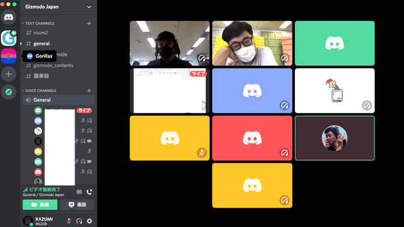The height and width of the screenshot is (227, 404).
Task: Click deafened icon on blue tile
Action: [285, 105]
